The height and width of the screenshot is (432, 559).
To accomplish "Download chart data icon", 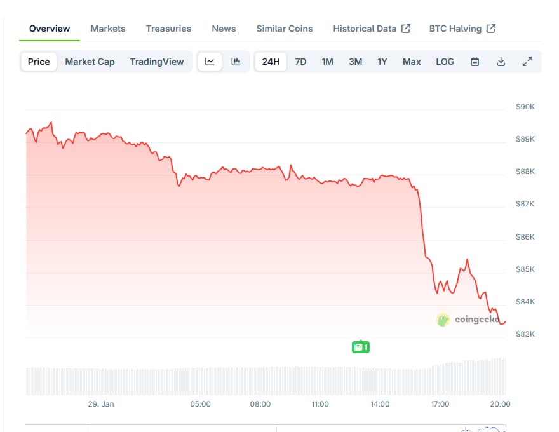I will tap(501, 62).
